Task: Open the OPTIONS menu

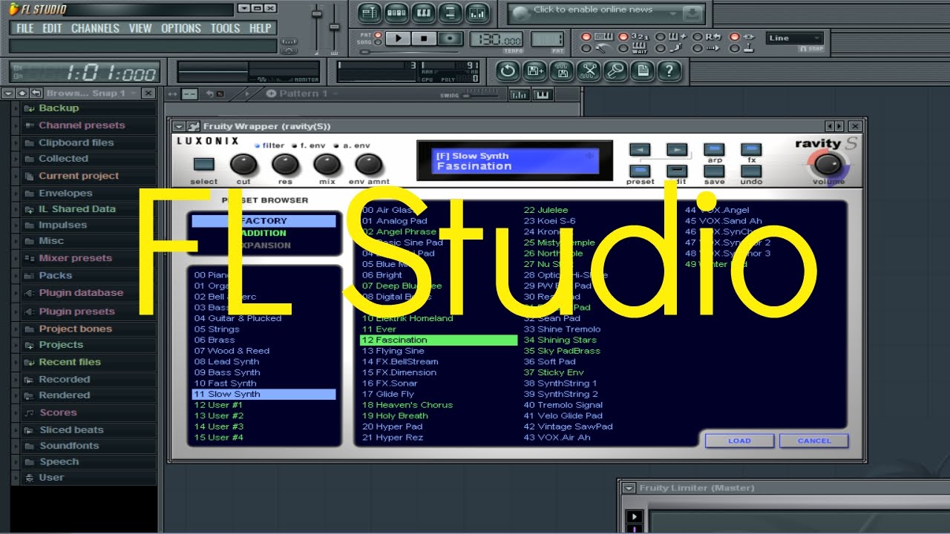Action: point(181,28)
